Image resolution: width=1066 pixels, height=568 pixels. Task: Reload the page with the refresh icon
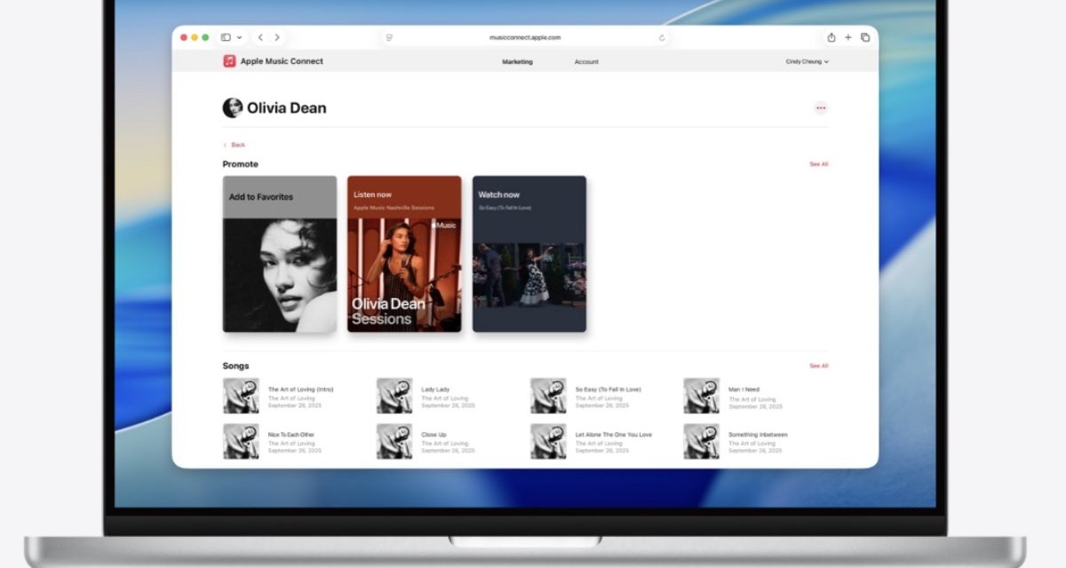pos(661,37)
